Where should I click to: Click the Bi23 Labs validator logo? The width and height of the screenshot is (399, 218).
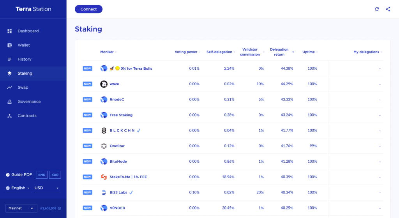click(104, 192)
